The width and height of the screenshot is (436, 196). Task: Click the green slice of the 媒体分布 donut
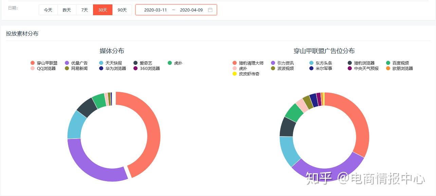100,100
